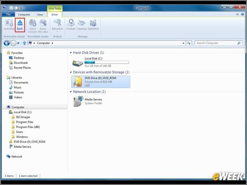Switch to the Computer ribbon tab
Viewport: 247px width, 185px height.
point(24,15)
